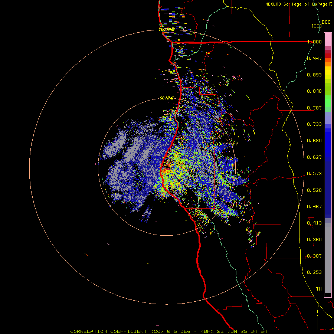Select the 0.360 scale value
Viewport: 334px width, 334px height.
point(314,240)
